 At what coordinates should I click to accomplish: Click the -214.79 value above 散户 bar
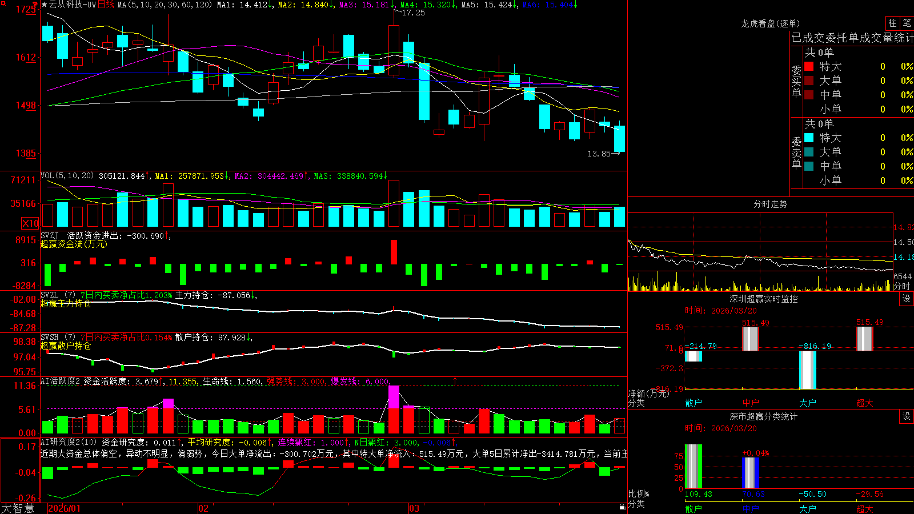[x=700, y=347]
